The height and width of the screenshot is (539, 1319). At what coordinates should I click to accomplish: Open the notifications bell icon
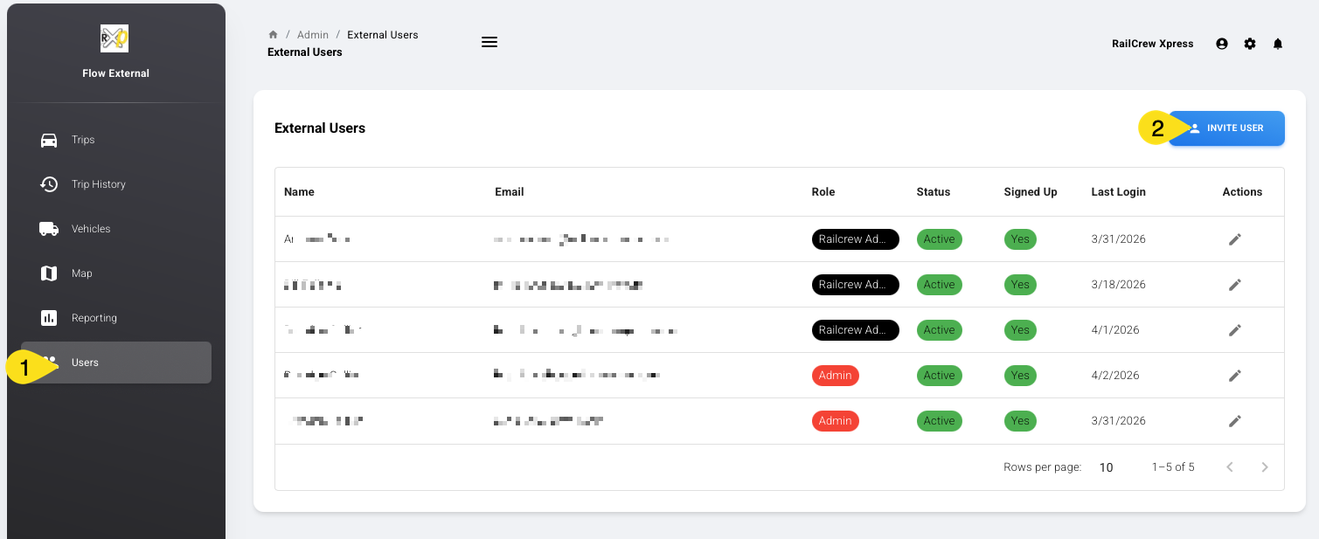pos(1278,44)
